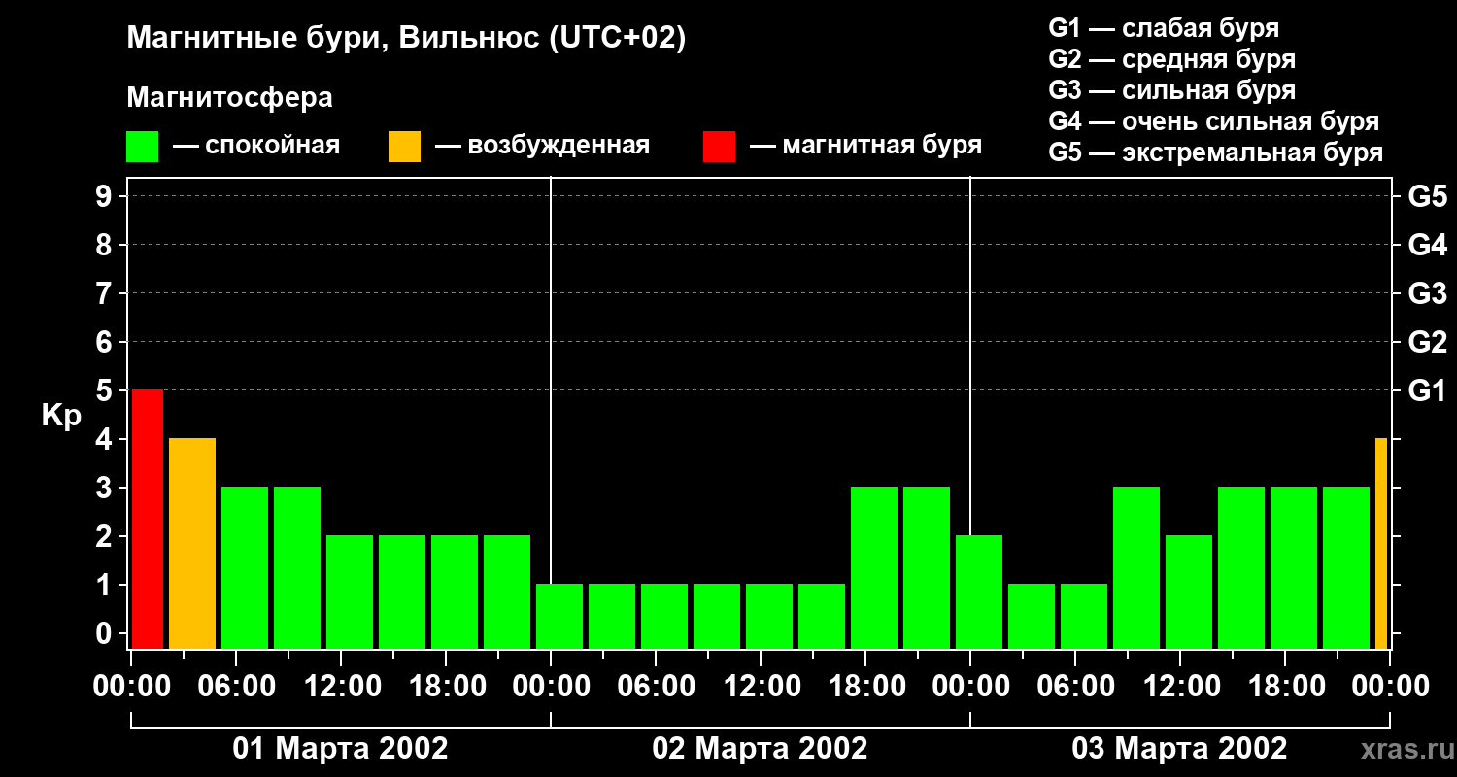Select the green bar starting 12:00 on 01 Марта
Screen dimensions: 1457x777
pyautogui.click(x=350, y=591)
